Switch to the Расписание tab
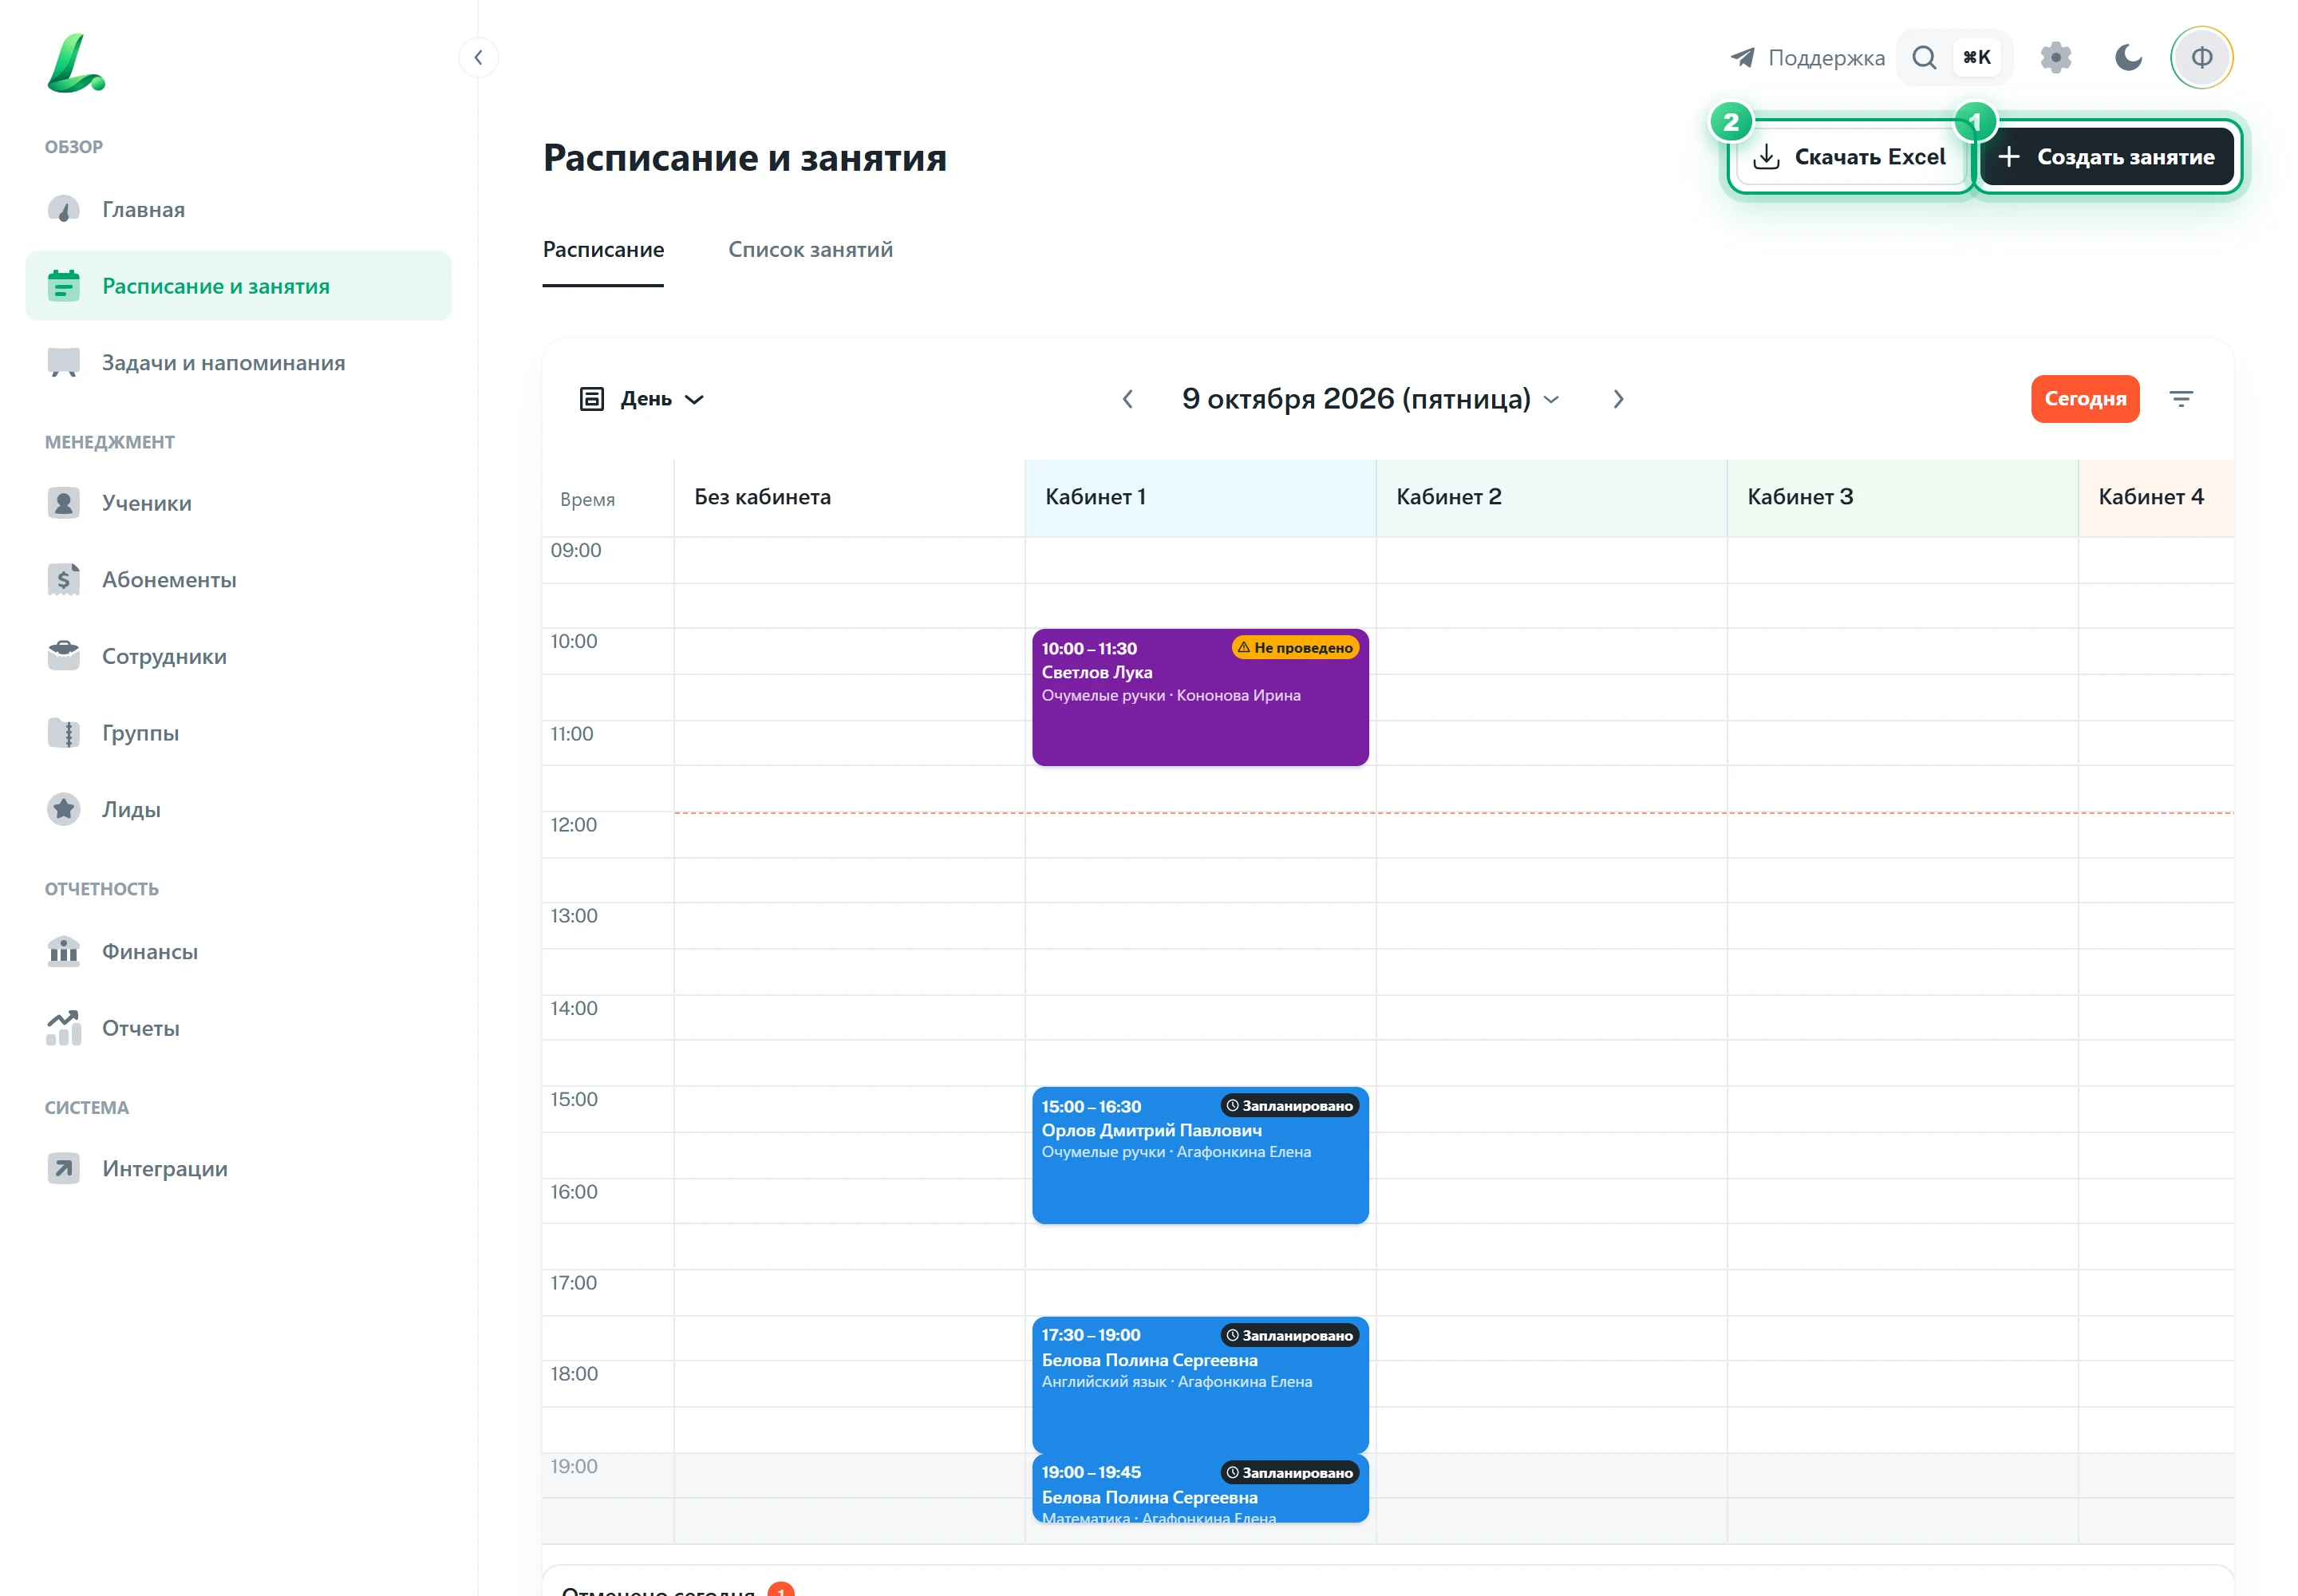This screenshot has height=1596, width=2298. tap(603, 250)
